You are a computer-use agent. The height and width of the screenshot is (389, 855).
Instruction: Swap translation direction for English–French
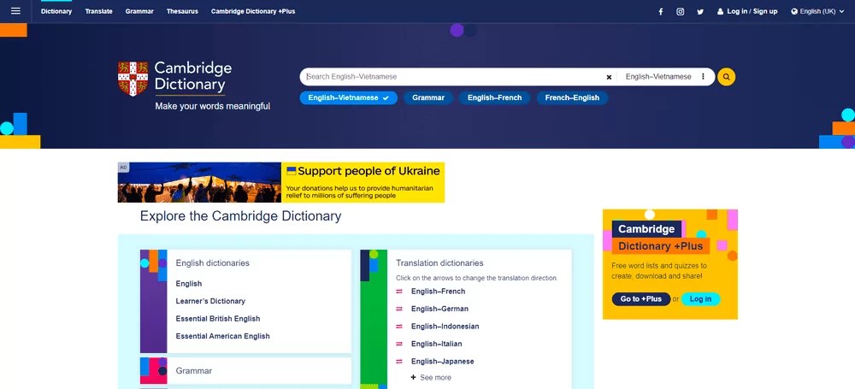pos(399,292)
